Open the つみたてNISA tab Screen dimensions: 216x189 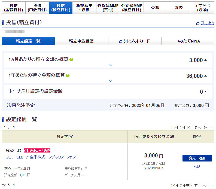pos(187,41)
